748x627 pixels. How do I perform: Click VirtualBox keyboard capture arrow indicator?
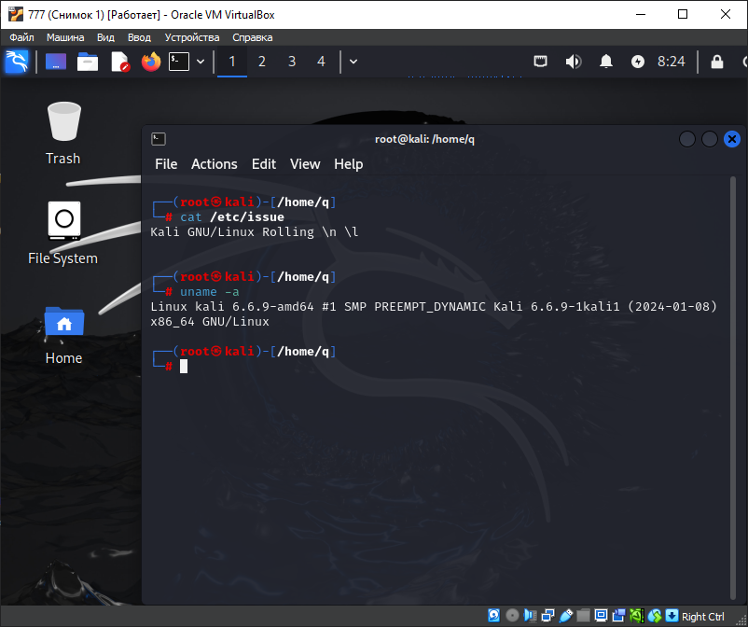(672, 616)
